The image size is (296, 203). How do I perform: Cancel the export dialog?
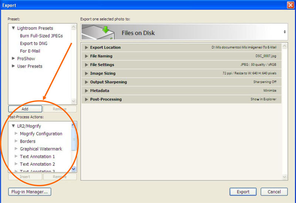(274, 192)
